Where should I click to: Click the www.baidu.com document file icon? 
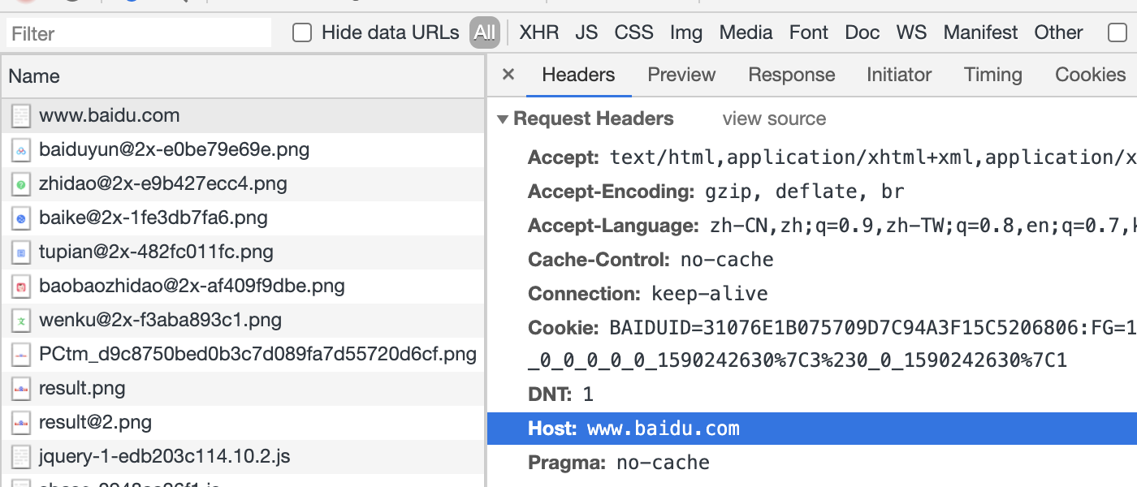click(x=21, y=115)
